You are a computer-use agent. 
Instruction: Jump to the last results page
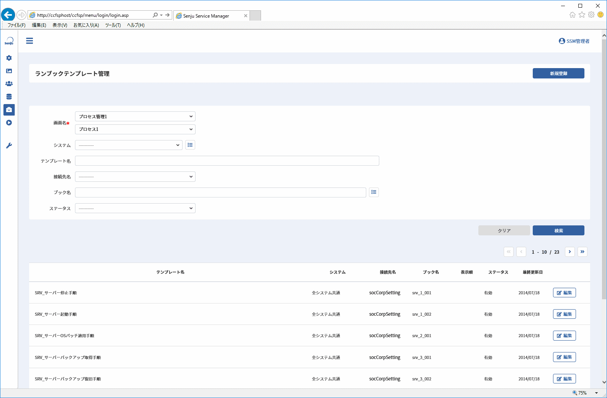[x=583, y=252]
